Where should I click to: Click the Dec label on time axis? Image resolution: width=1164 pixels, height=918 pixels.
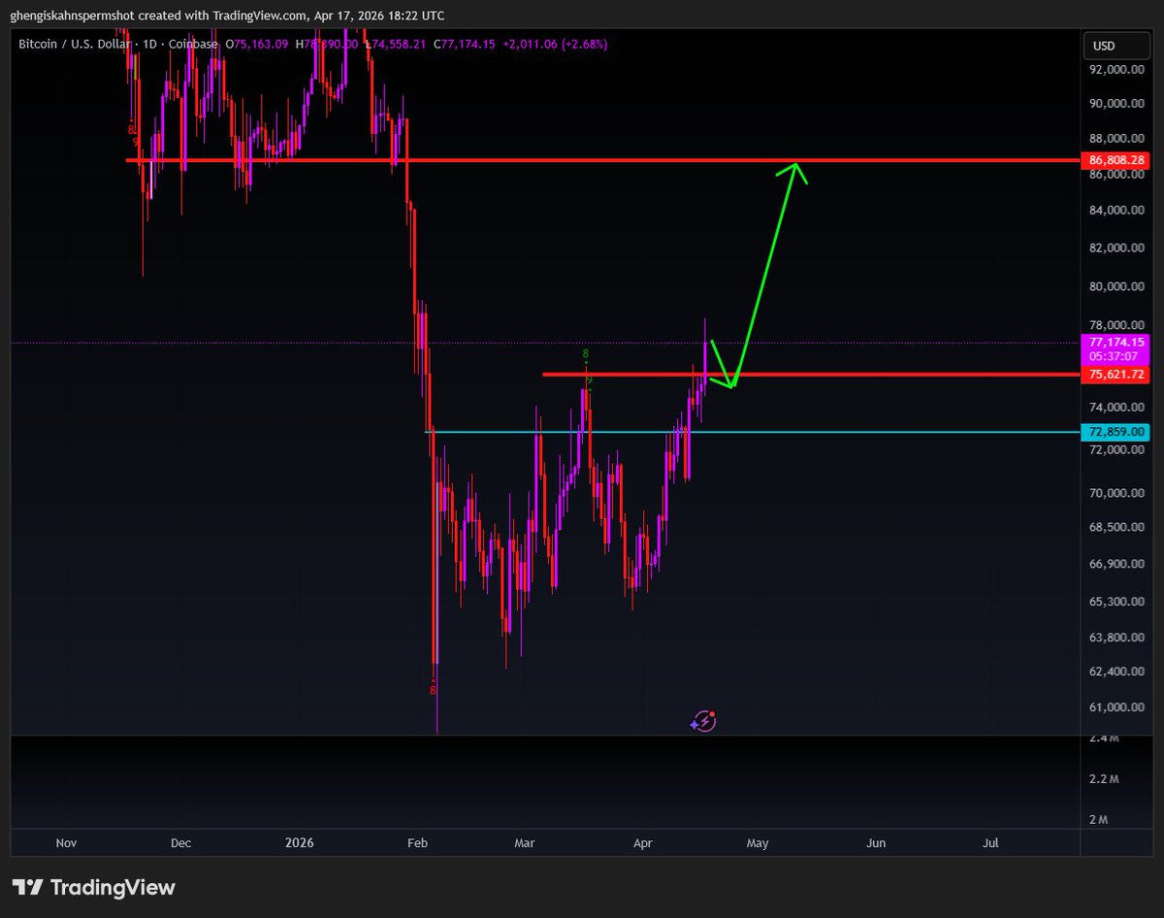tap(180, 843)
